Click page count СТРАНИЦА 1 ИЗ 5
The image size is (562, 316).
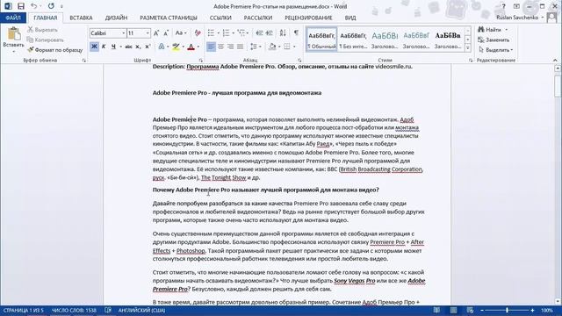[24, 310]
